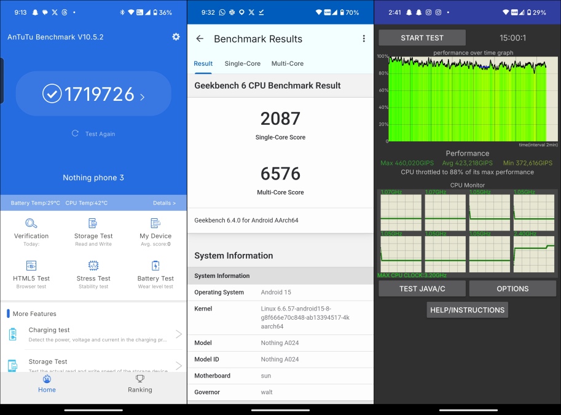Tap the Threads notification icon in AnTuTu status bar
Viewport: 561px width, 415px height.
pos(65,12)
